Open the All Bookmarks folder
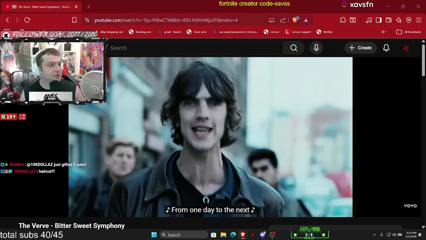Screen dimensions: 426x240 (409, 32)
